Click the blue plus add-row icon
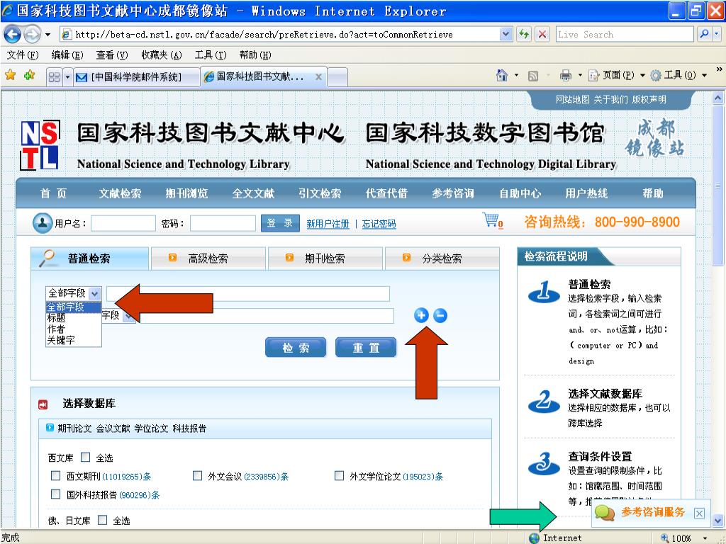This screenshot has width=726, height=544. pyautogui.click(x=421, y=315)
